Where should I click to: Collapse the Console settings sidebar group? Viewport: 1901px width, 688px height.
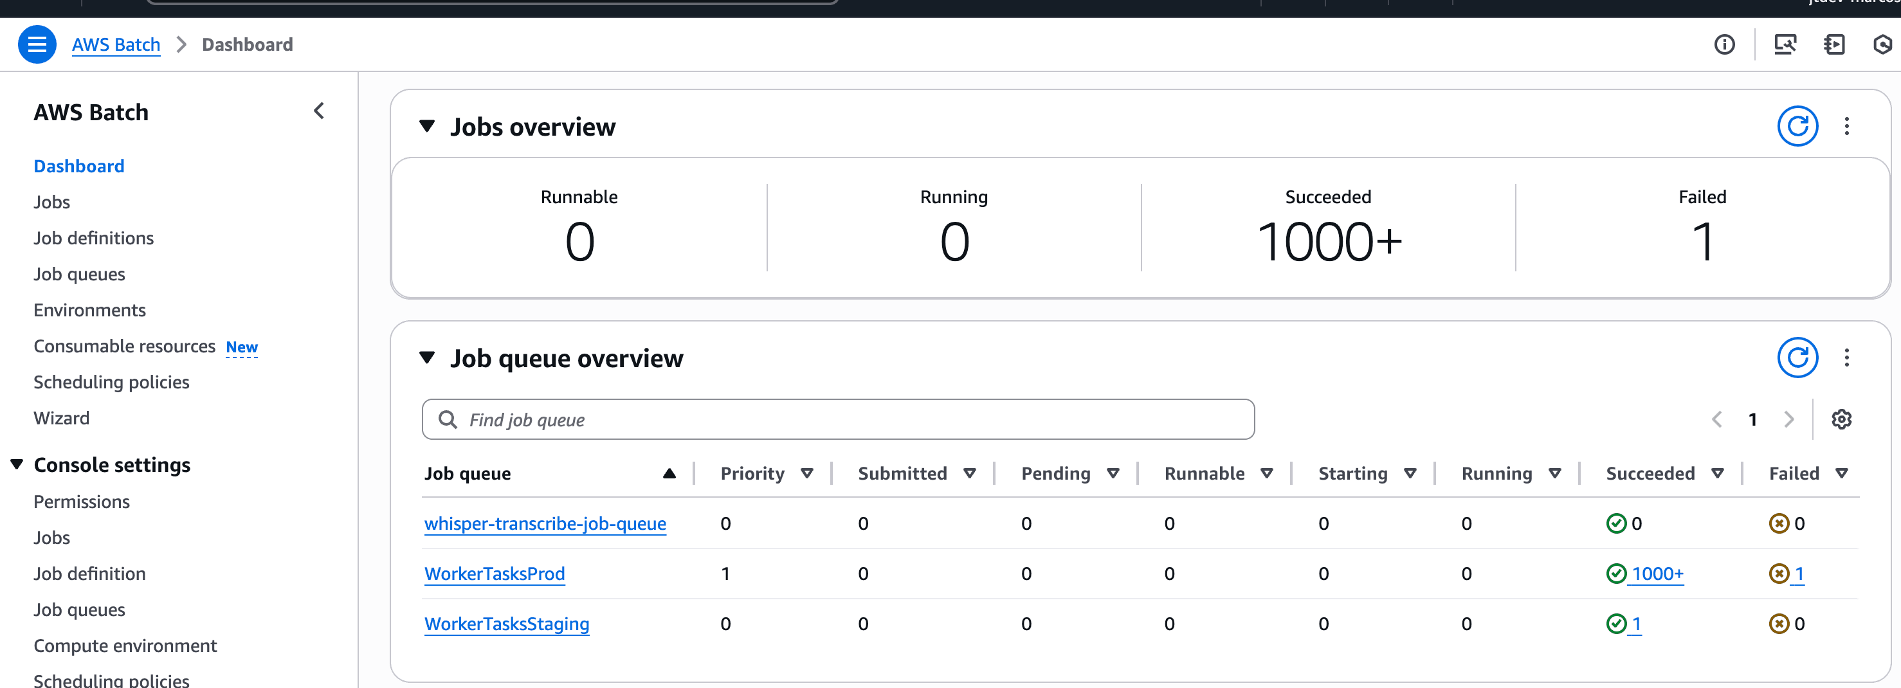(x=17, y=464)
